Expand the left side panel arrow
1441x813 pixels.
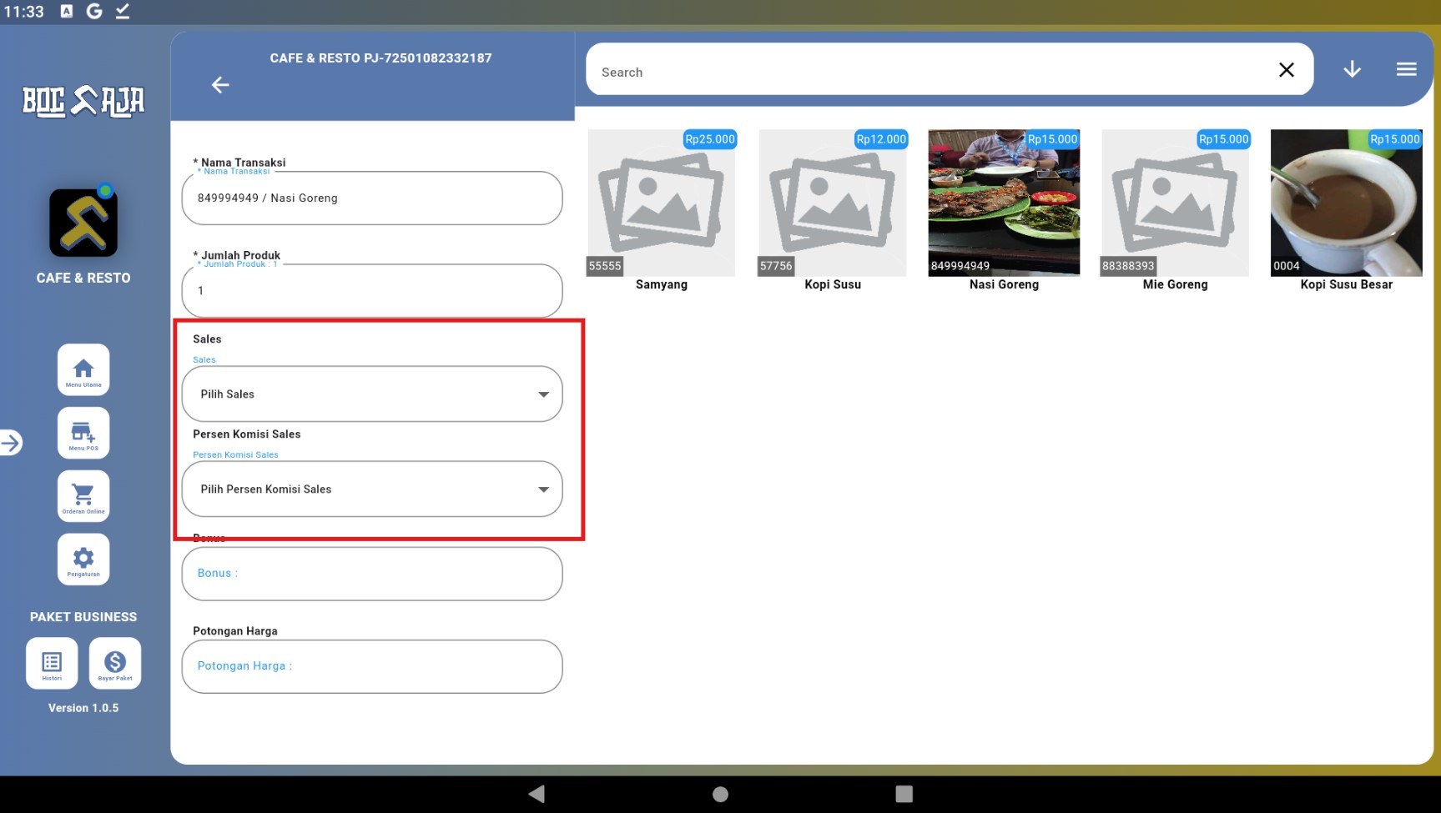(11, 443)
